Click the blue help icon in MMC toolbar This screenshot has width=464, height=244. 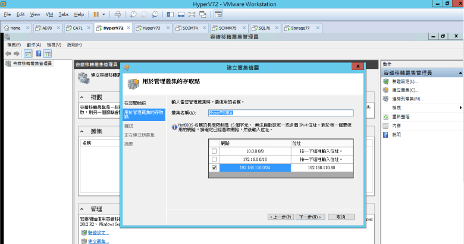point(38,53)
